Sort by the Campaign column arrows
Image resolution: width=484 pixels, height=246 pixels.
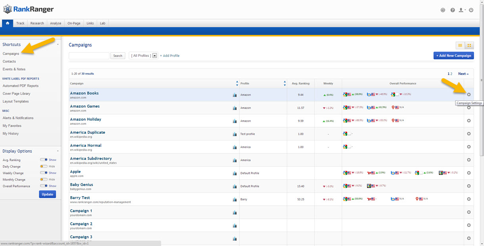point(237,83)
